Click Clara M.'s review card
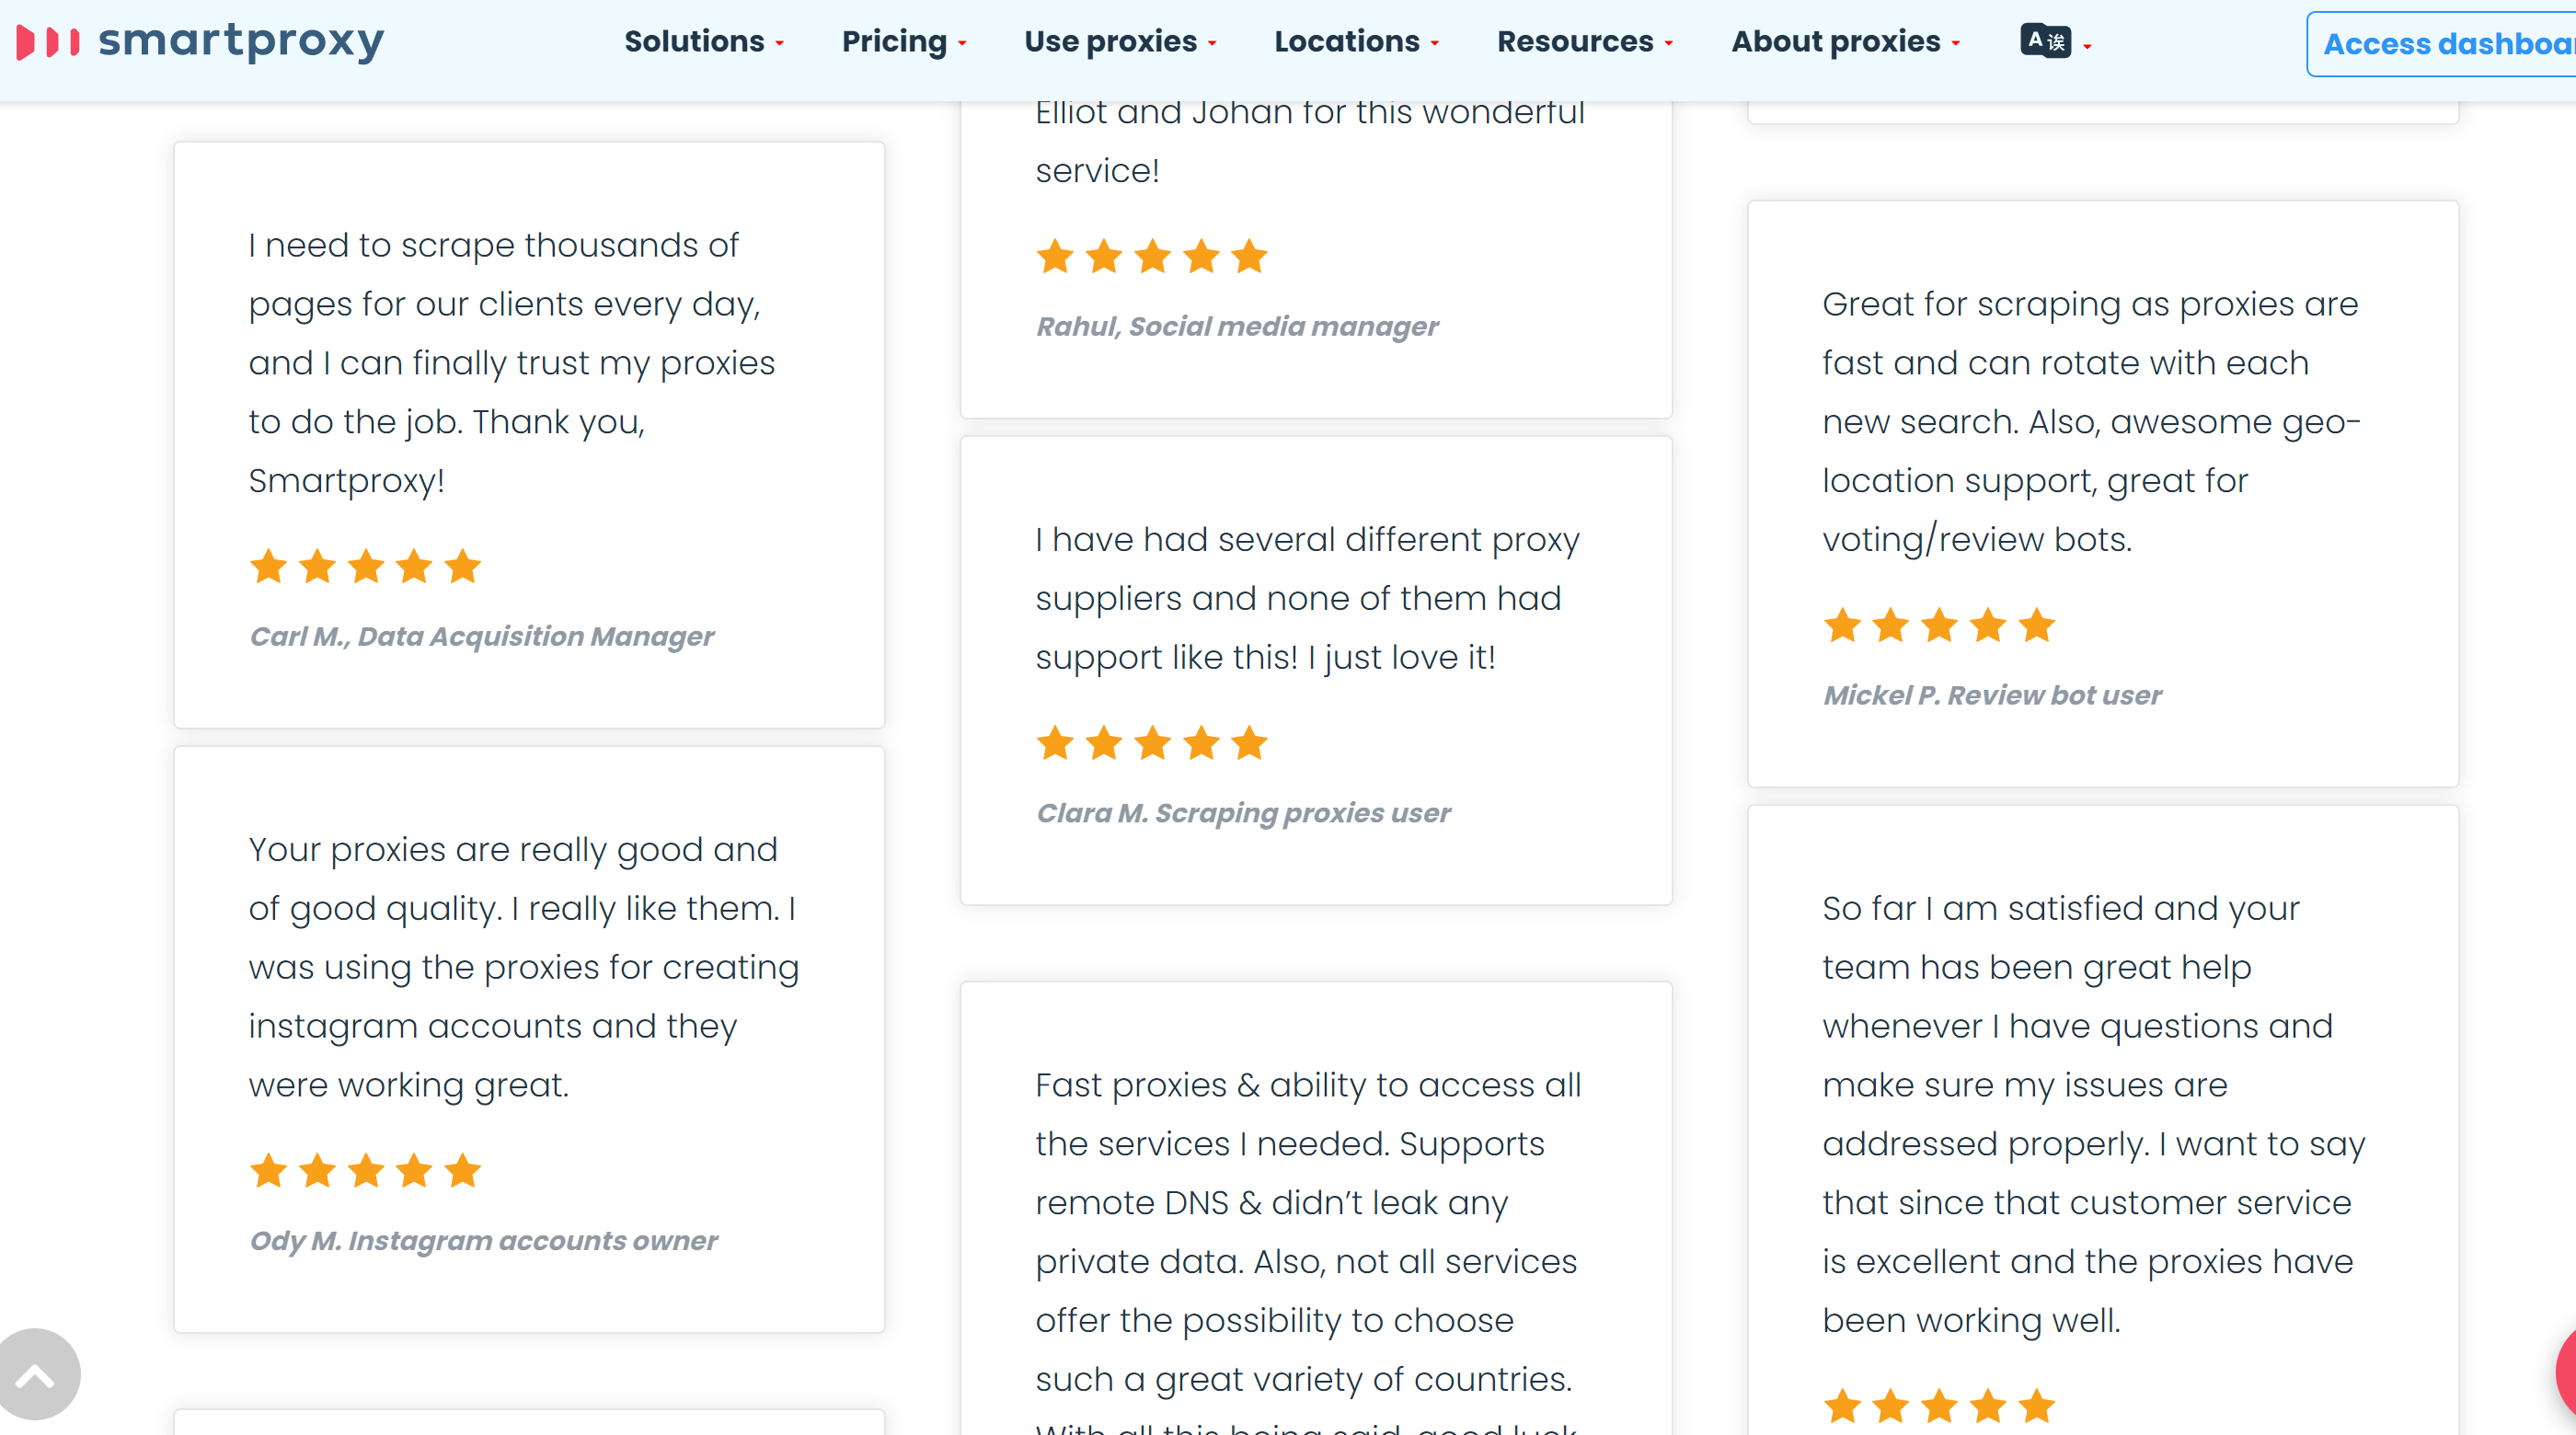 (1315, 670)
